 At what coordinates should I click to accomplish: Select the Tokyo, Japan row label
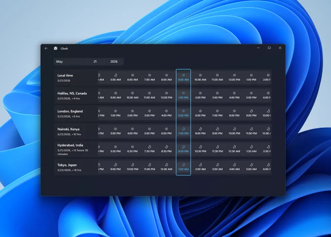click(x=67, y=165)
